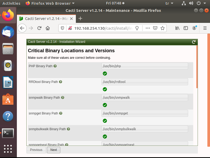210x158 pixels.
Task: Open Terminal from dock
Action: point(8,133)
